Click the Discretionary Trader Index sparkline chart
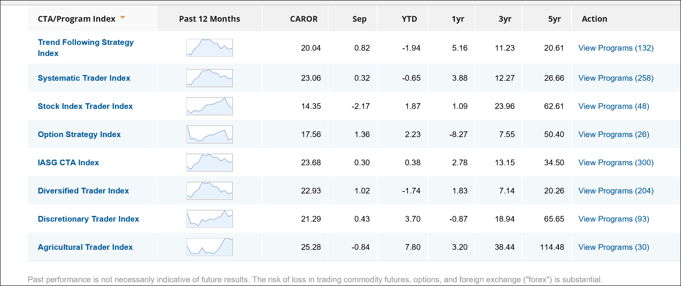681x286 pixels. (x=209, y=219)
